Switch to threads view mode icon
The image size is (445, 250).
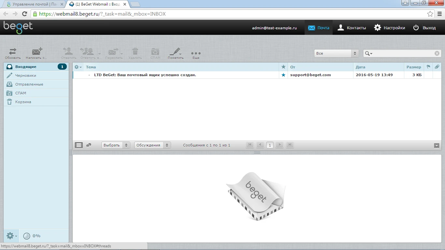[89, 145]
